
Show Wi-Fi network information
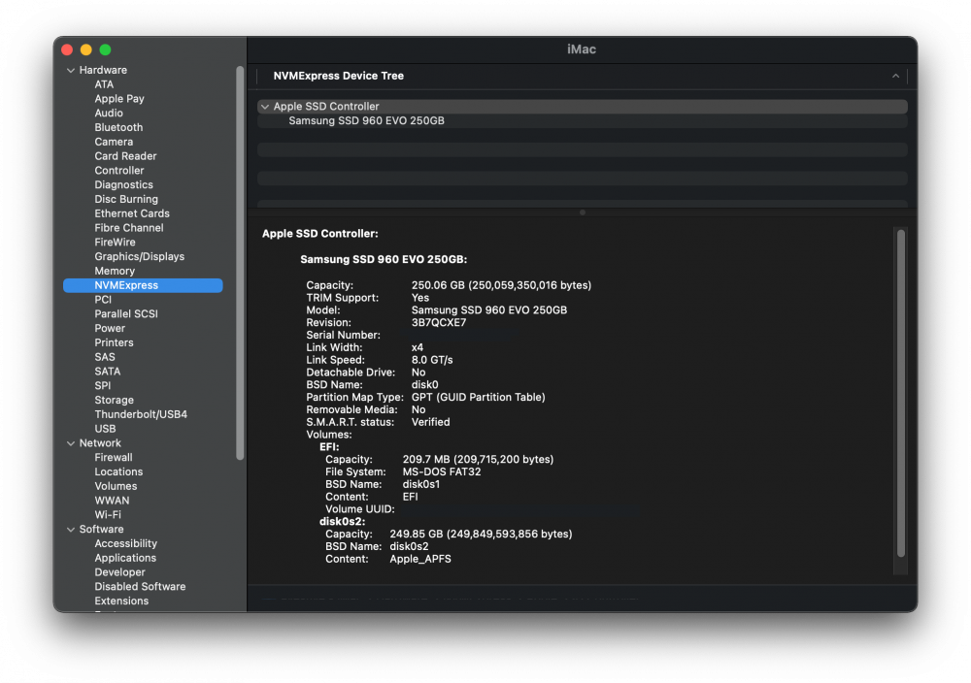click(108, 515)
